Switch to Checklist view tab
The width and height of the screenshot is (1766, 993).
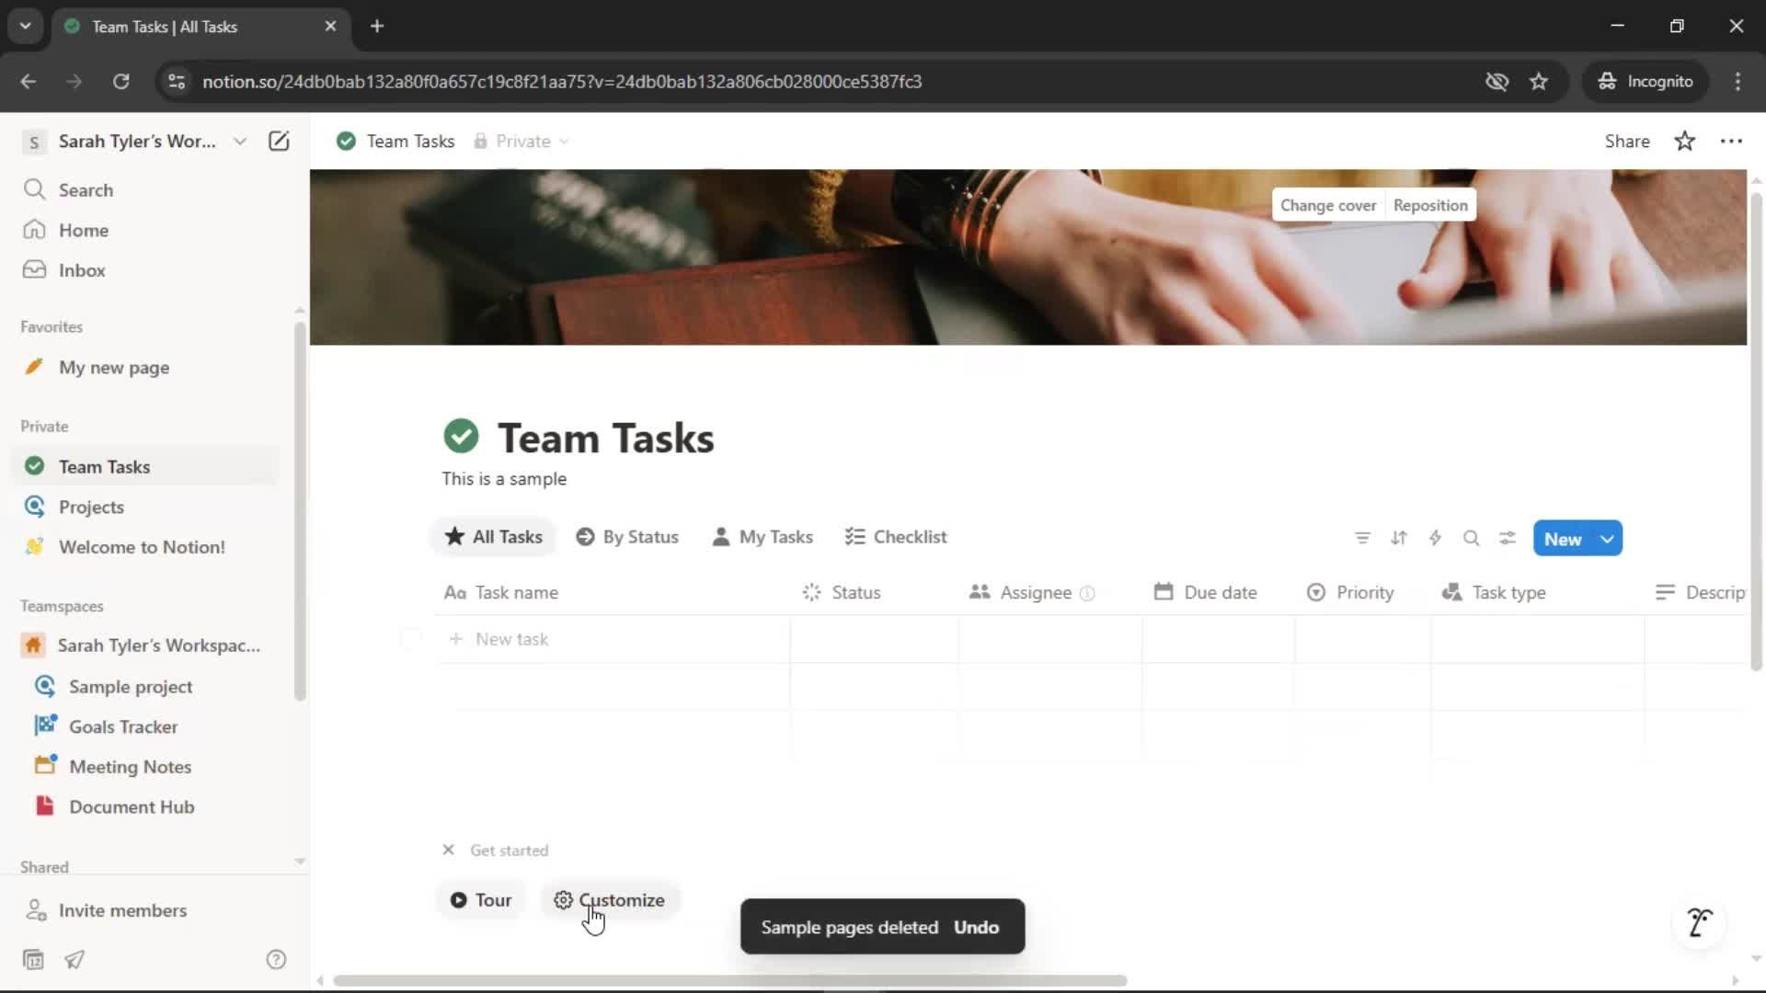pyautogui.click(x=896, y=537)
